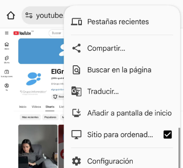Click the Google Translate icon
This screenshot has height=168, width=183.
76,91
